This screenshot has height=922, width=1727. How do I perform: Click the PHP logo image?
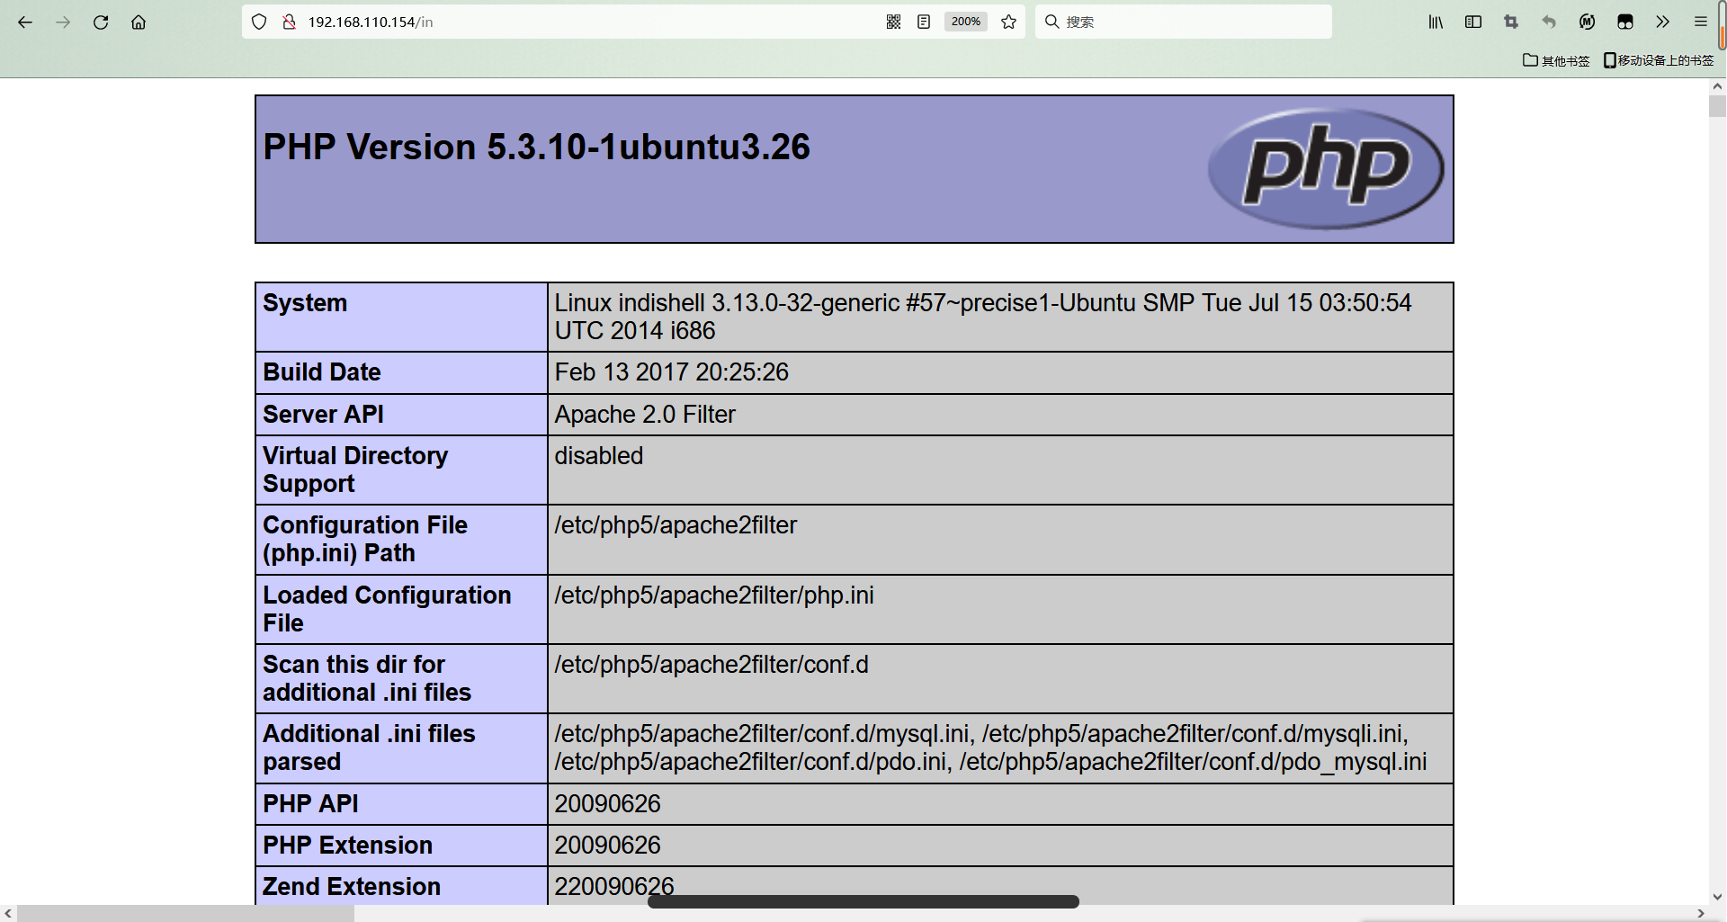[1326, 168]
